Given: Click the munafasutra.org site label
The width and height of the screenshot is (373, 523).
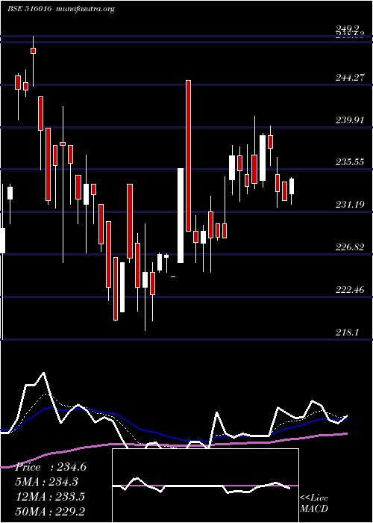Looking at the screenshot, I should (86, 9).
